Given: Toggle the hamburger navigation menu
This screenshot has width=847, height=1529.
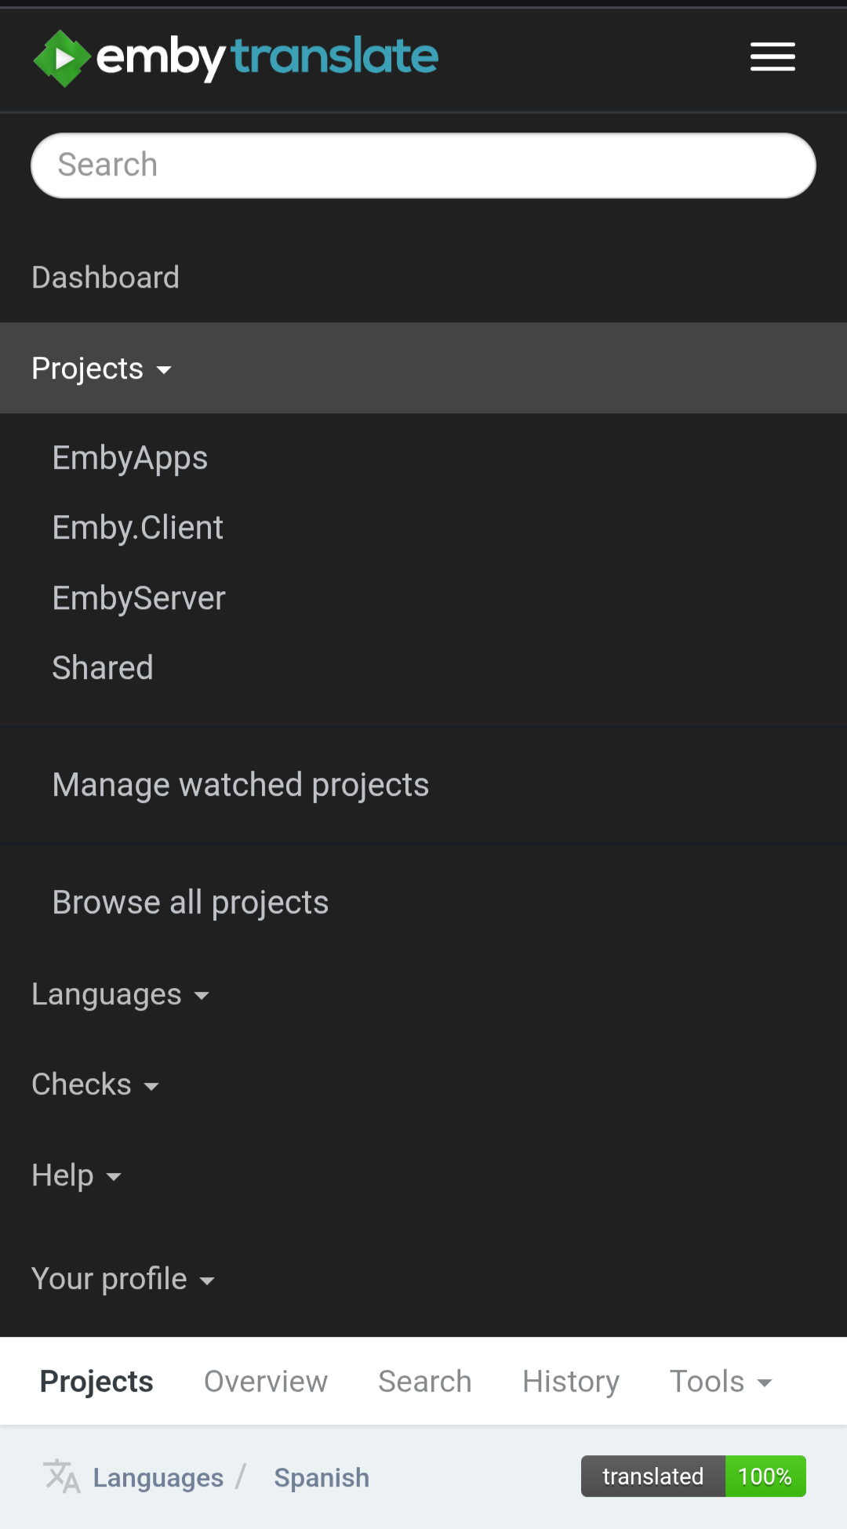Looking at the screenshot, I should [772, 57].
